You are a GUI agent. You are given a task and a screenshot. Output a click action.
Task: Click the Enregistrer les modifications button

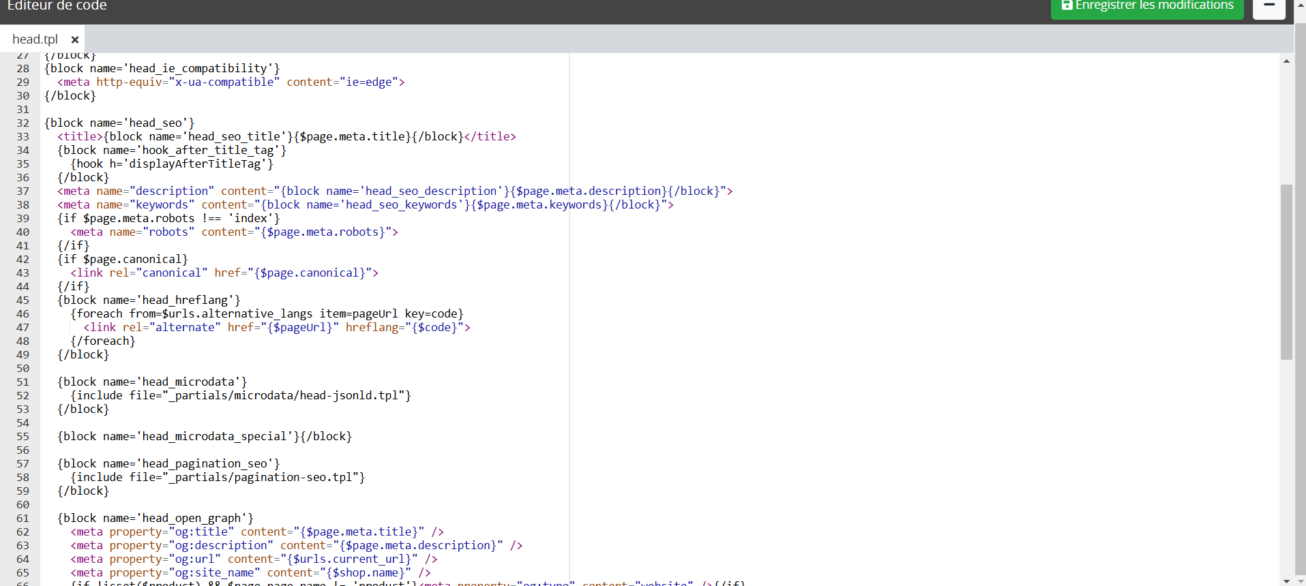(x=1147, y=7)
